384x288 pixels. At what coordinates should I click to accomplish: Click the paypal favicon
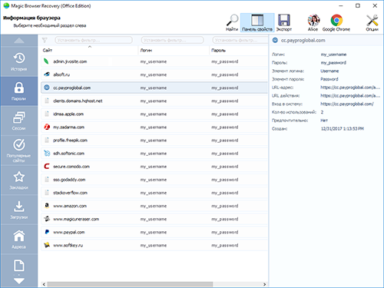coord(47,232)
